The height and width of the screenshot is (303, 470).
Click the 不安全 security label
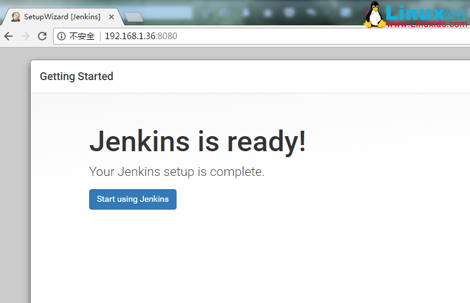point(82,36)
